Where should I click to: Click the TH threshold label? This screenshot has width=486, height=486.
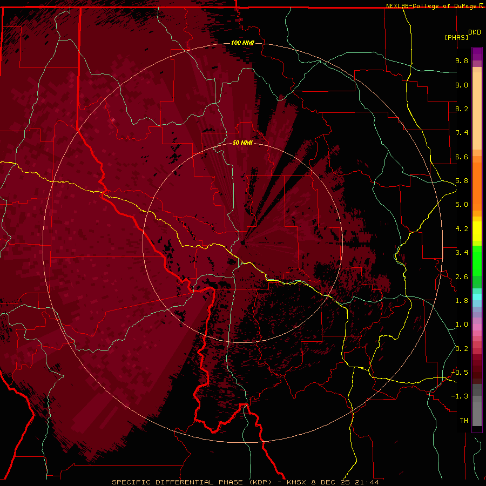point(464,421)
